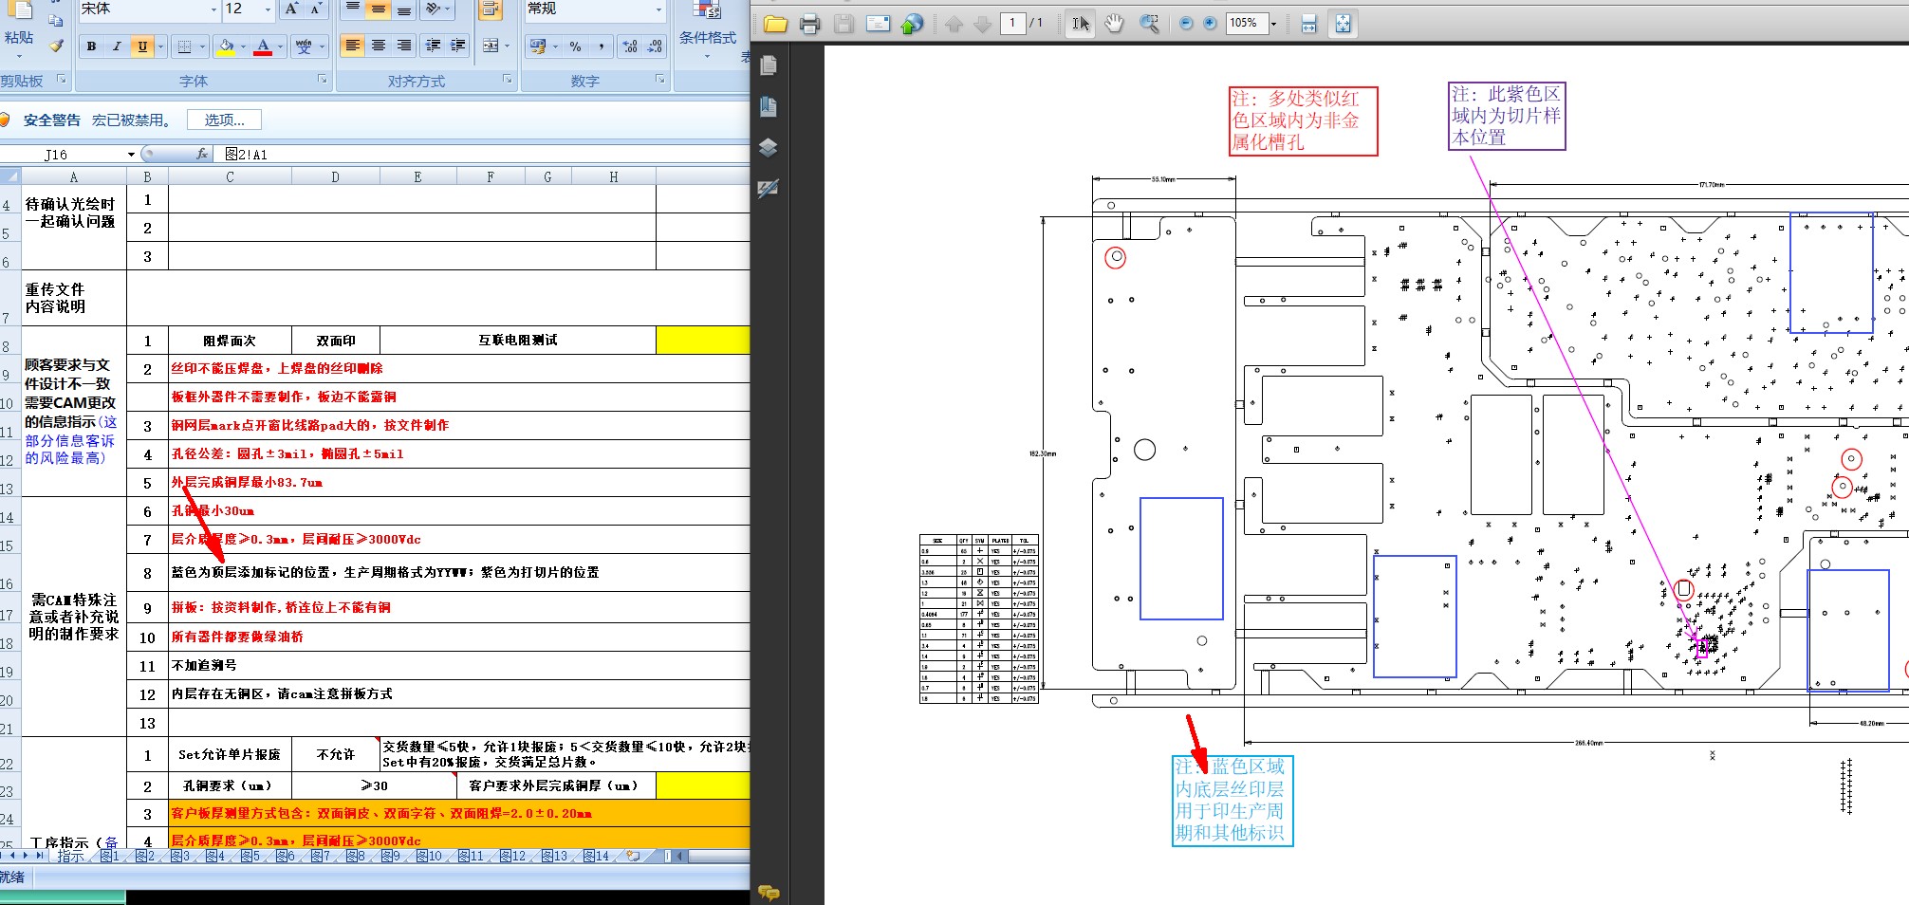Switch to sheet tab 图5
The height and width of the screenshot is (905, 1909).
[x=250, y=856]
